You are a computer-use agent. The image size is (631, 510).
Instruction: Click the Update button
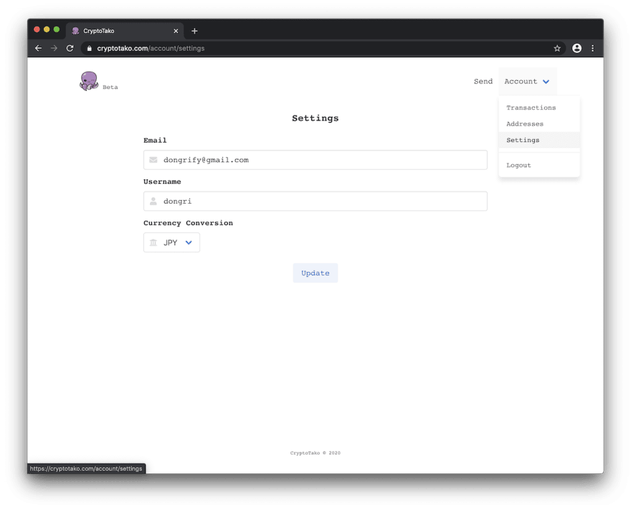pyautogui.click(x=315, y=273)
